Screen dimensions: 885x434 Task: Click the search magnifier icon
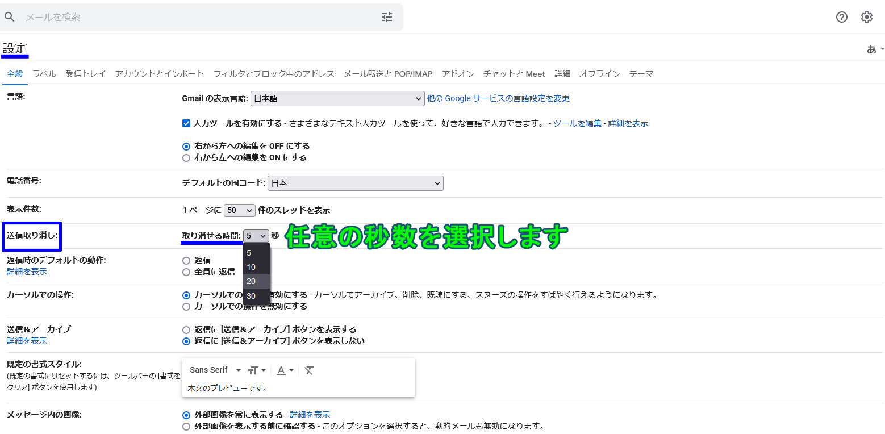point(9,17)
